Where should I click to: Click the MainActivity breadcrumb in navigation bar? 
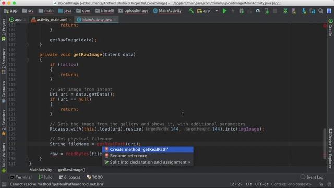click(x=168, y=10)
